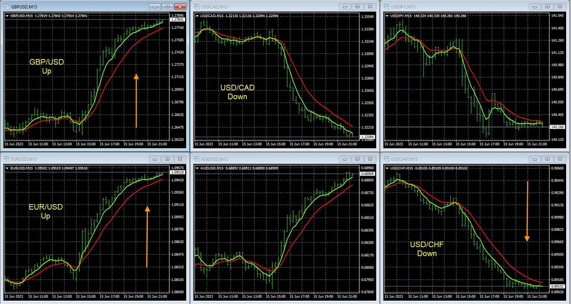
Task: Close the GBPUSD,M15 chart window
Action: (x=180, y=7)
